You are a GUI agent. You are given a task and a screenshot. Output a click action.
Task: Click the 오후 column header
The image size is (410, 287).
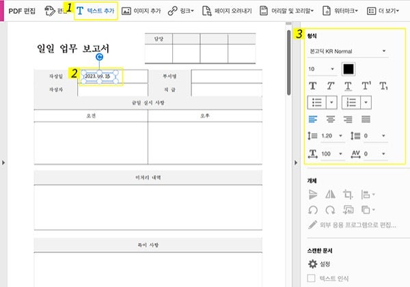pyautogui.click(x=205, y=115)
